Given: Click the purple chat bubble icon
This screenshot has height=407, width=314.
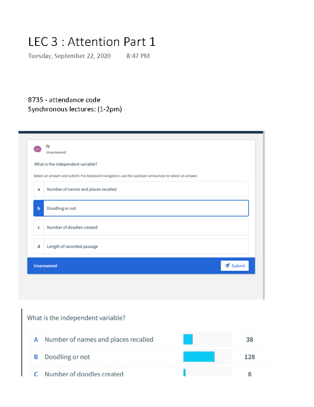Looking at the screenshot, I should [x=37, y=149].
